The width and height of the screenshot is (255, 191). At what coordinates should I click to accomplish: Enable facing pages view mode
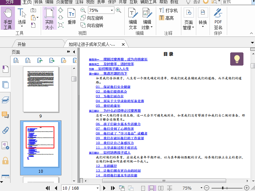[161, 188]
